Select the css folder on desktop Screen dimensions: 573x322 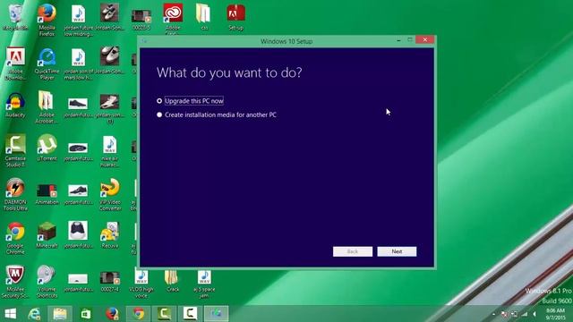click(x=203, y=17)
